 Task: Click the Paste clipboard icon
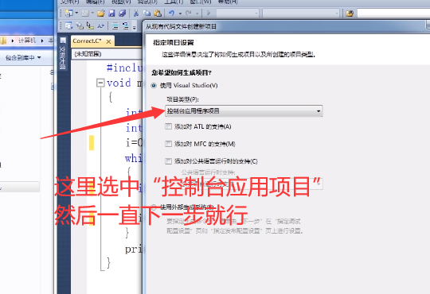tap(158, 13)
